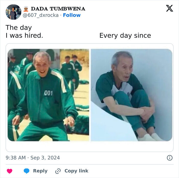Open the left image with 001 jacket
The height and width of the screenshot is (178, 179).
48,95
